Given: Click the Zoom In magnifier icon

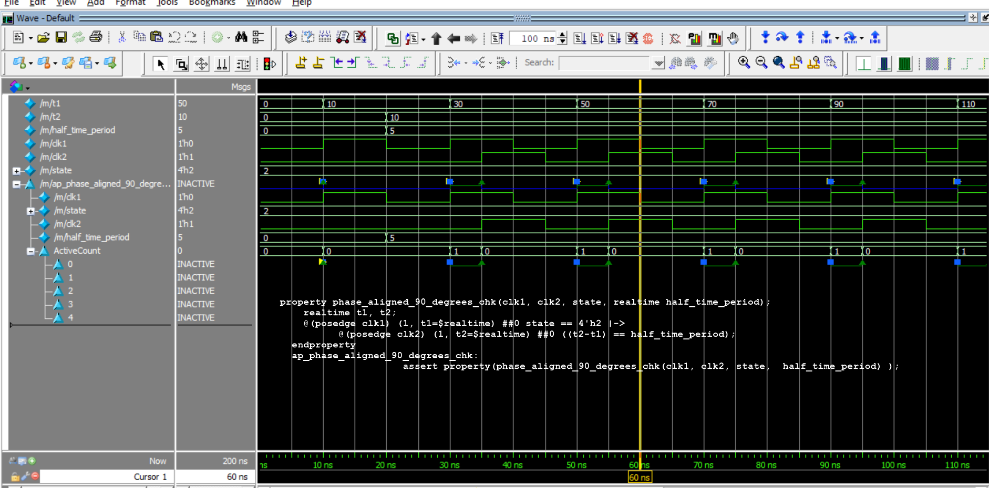Looking at the screenshot, I should click(x=744, y=63).
